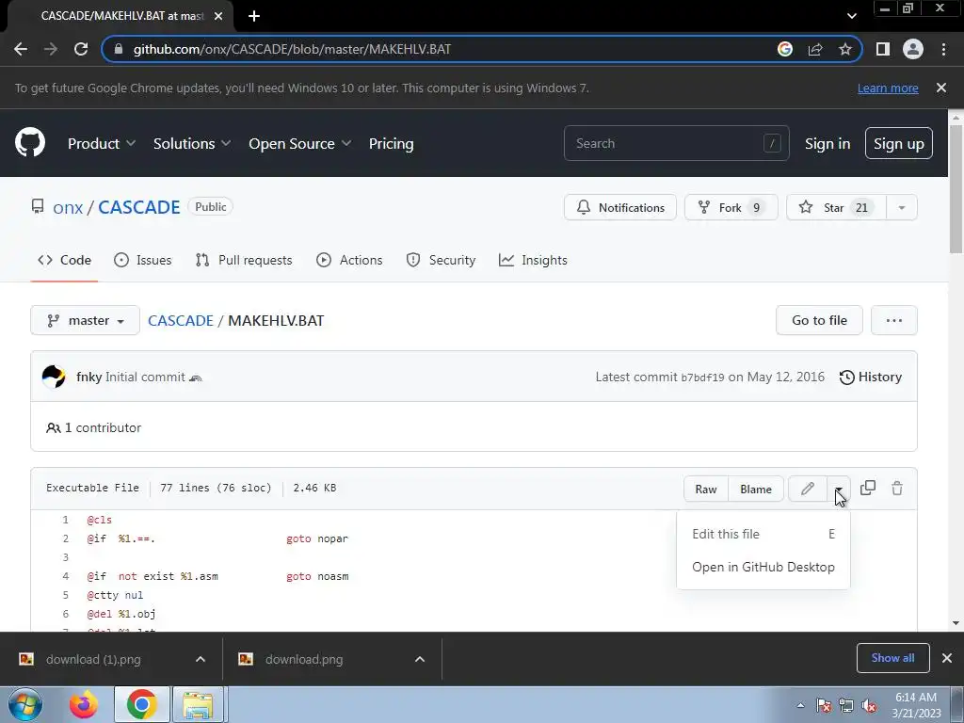Open the commit History
Screen dimensions: 964x723
(871, 377)
